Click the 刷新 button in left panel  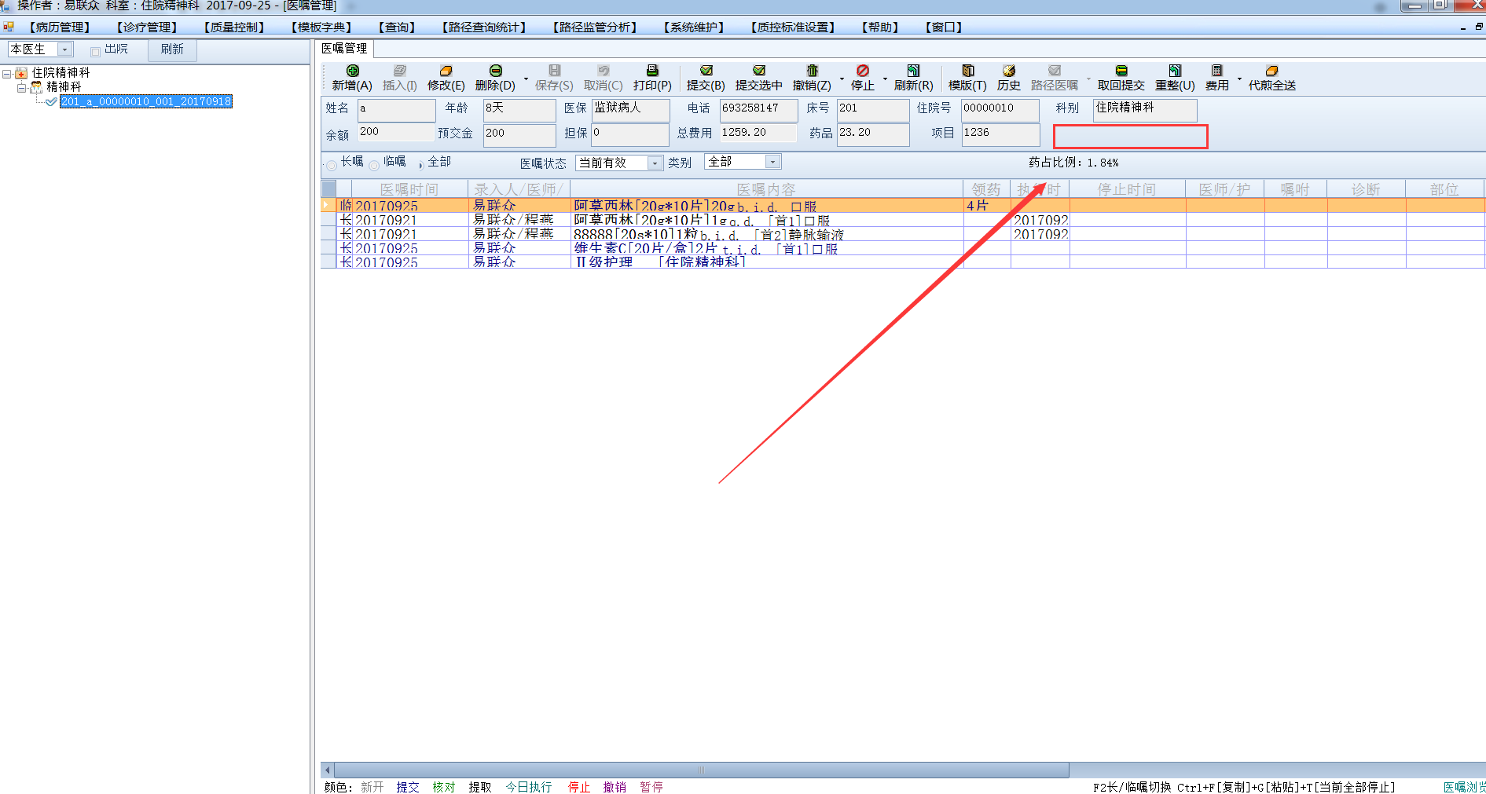pos(172,49)
